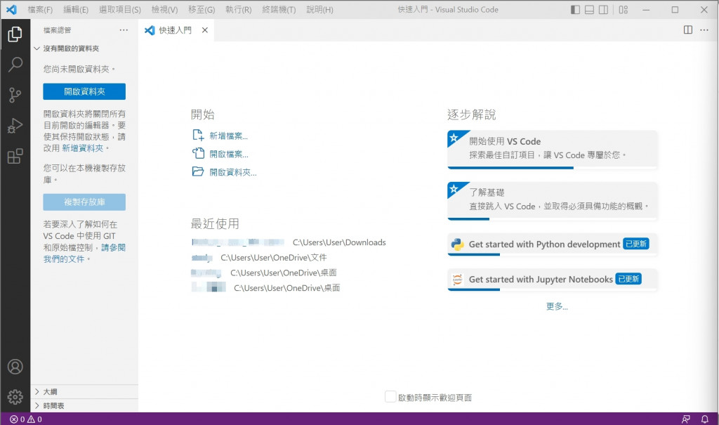Screen dimensions: 719x425
Task: Open Get started with Jupyter Notebooks card
Action: (x=553, y=280)
